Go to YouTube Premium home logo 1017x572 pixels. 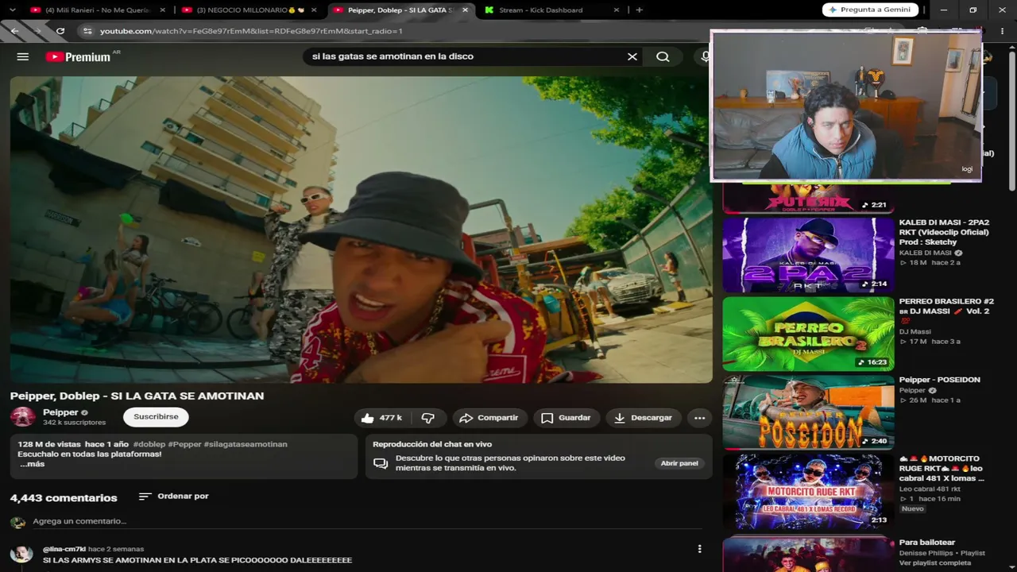(x=79, y=56)
